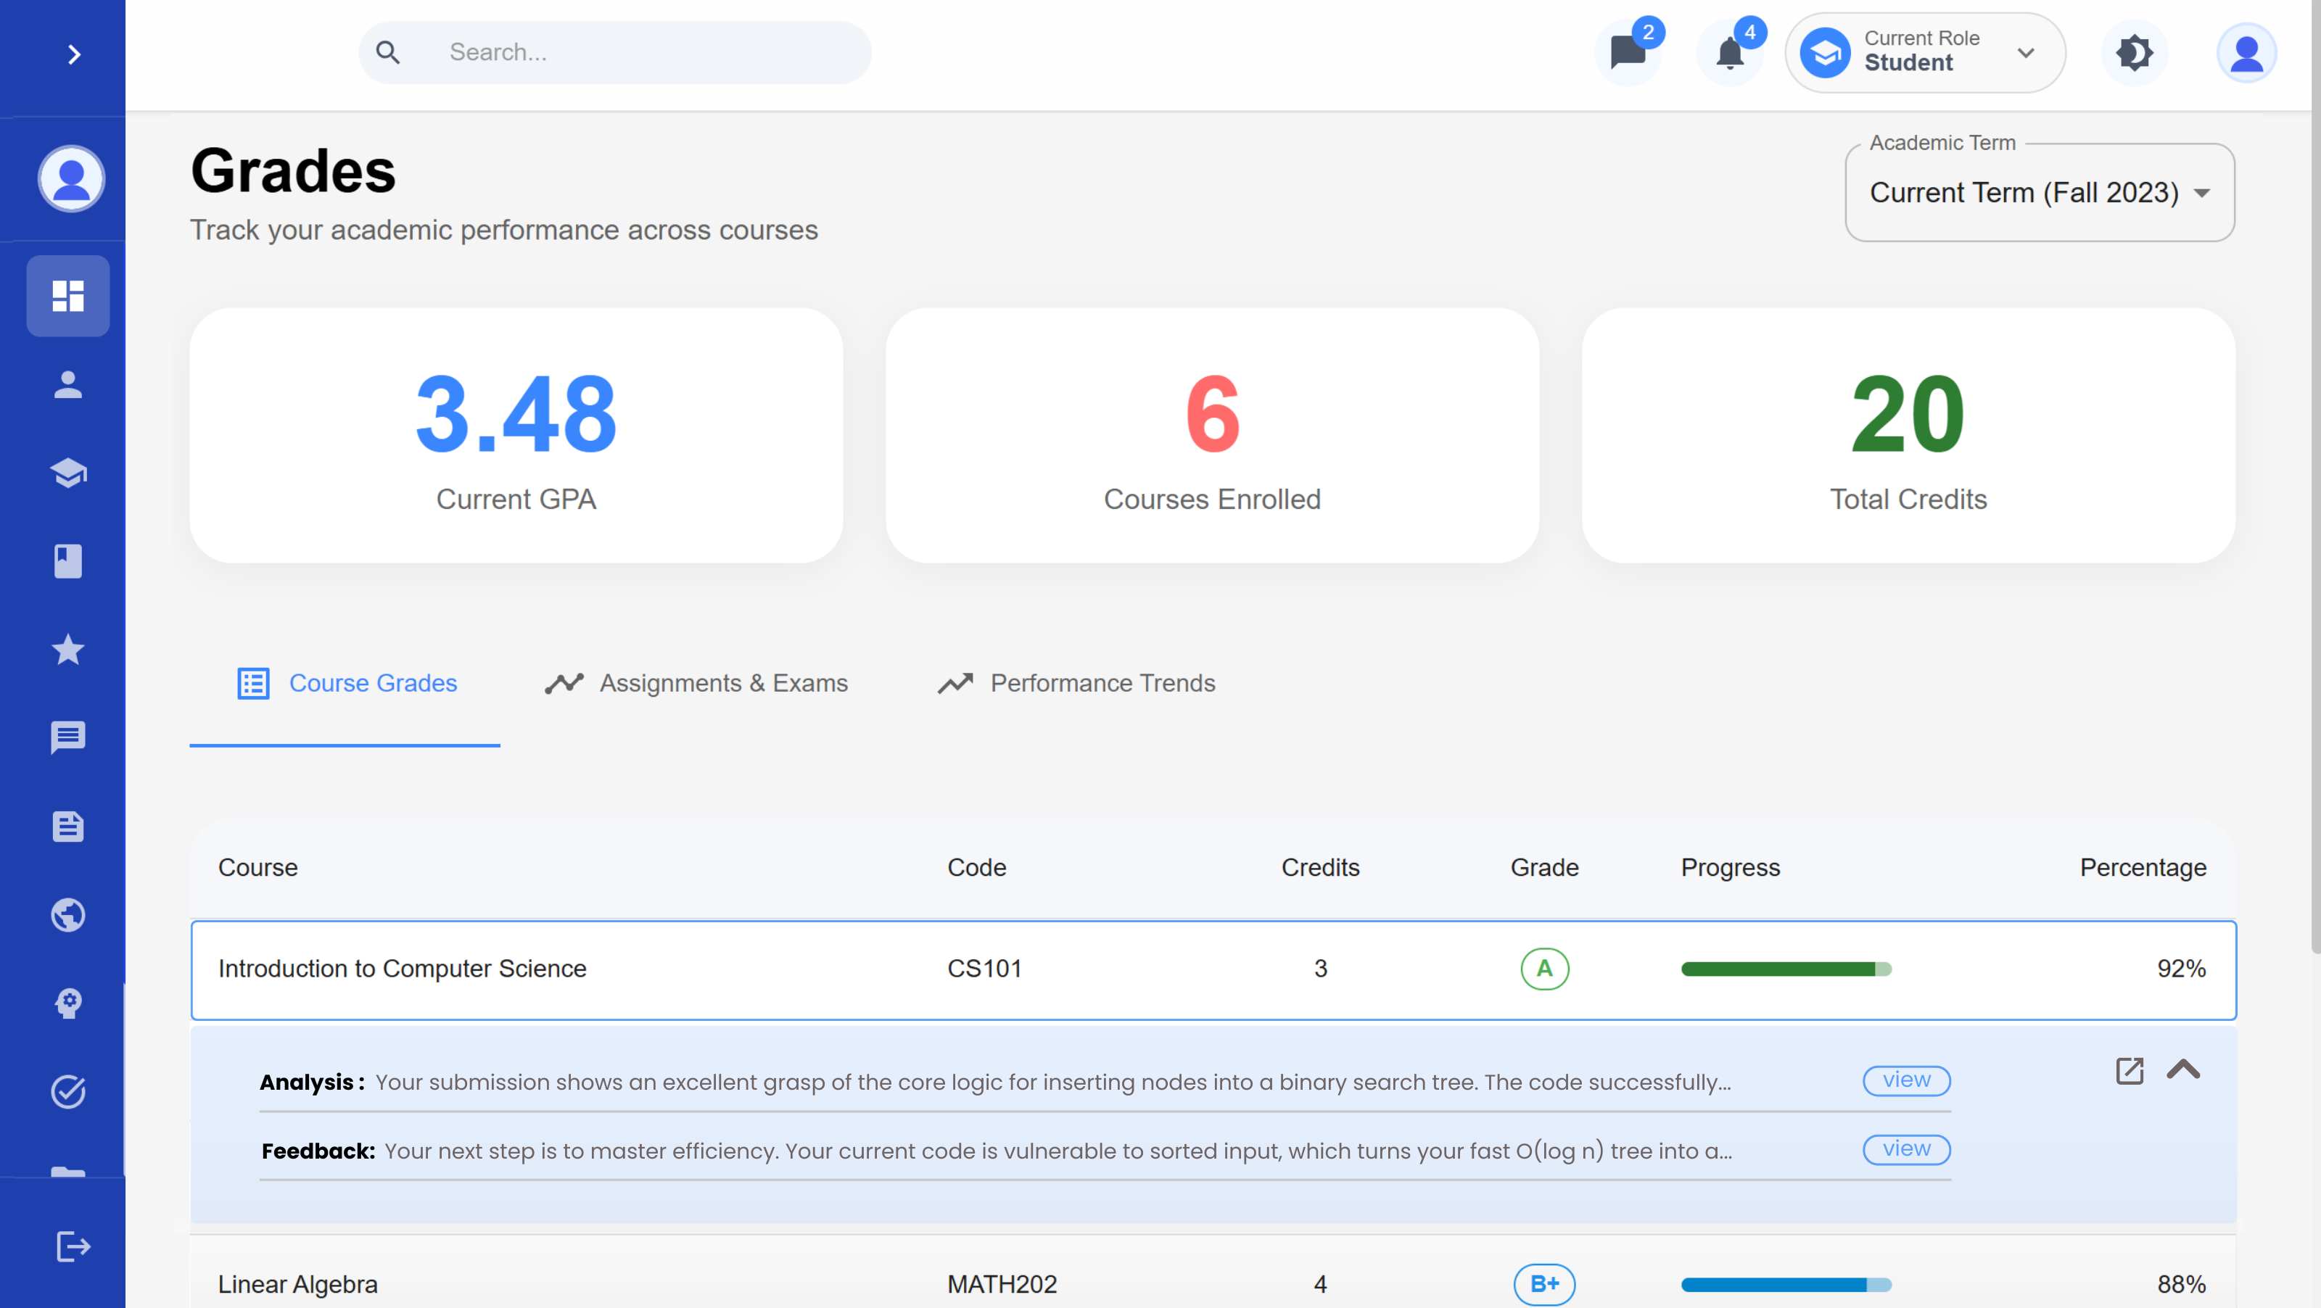Collapse the sidebar using the arrow at top

click(x=74, y=54)
